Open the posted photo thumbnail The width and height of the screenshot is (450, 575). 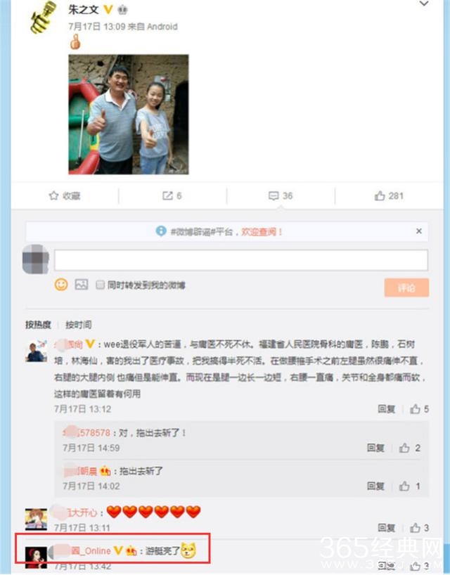click(129, 115)
